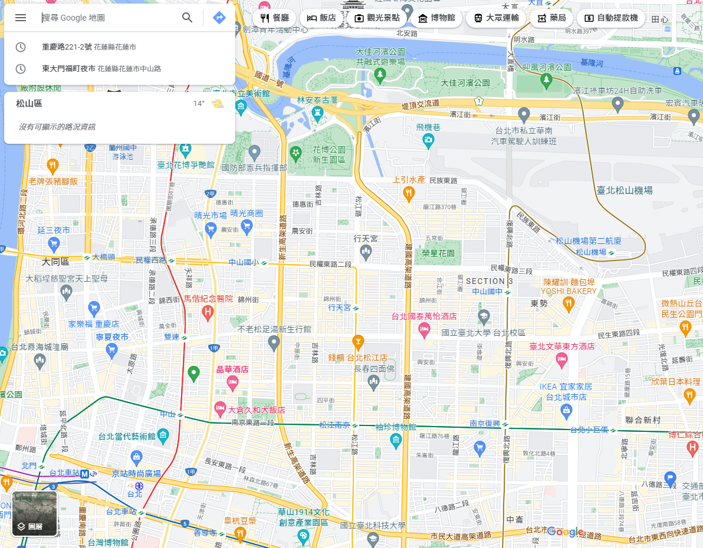Filter map by 餐廳 restaurants
The image size is (703, 548).
[x=274, y=18]
